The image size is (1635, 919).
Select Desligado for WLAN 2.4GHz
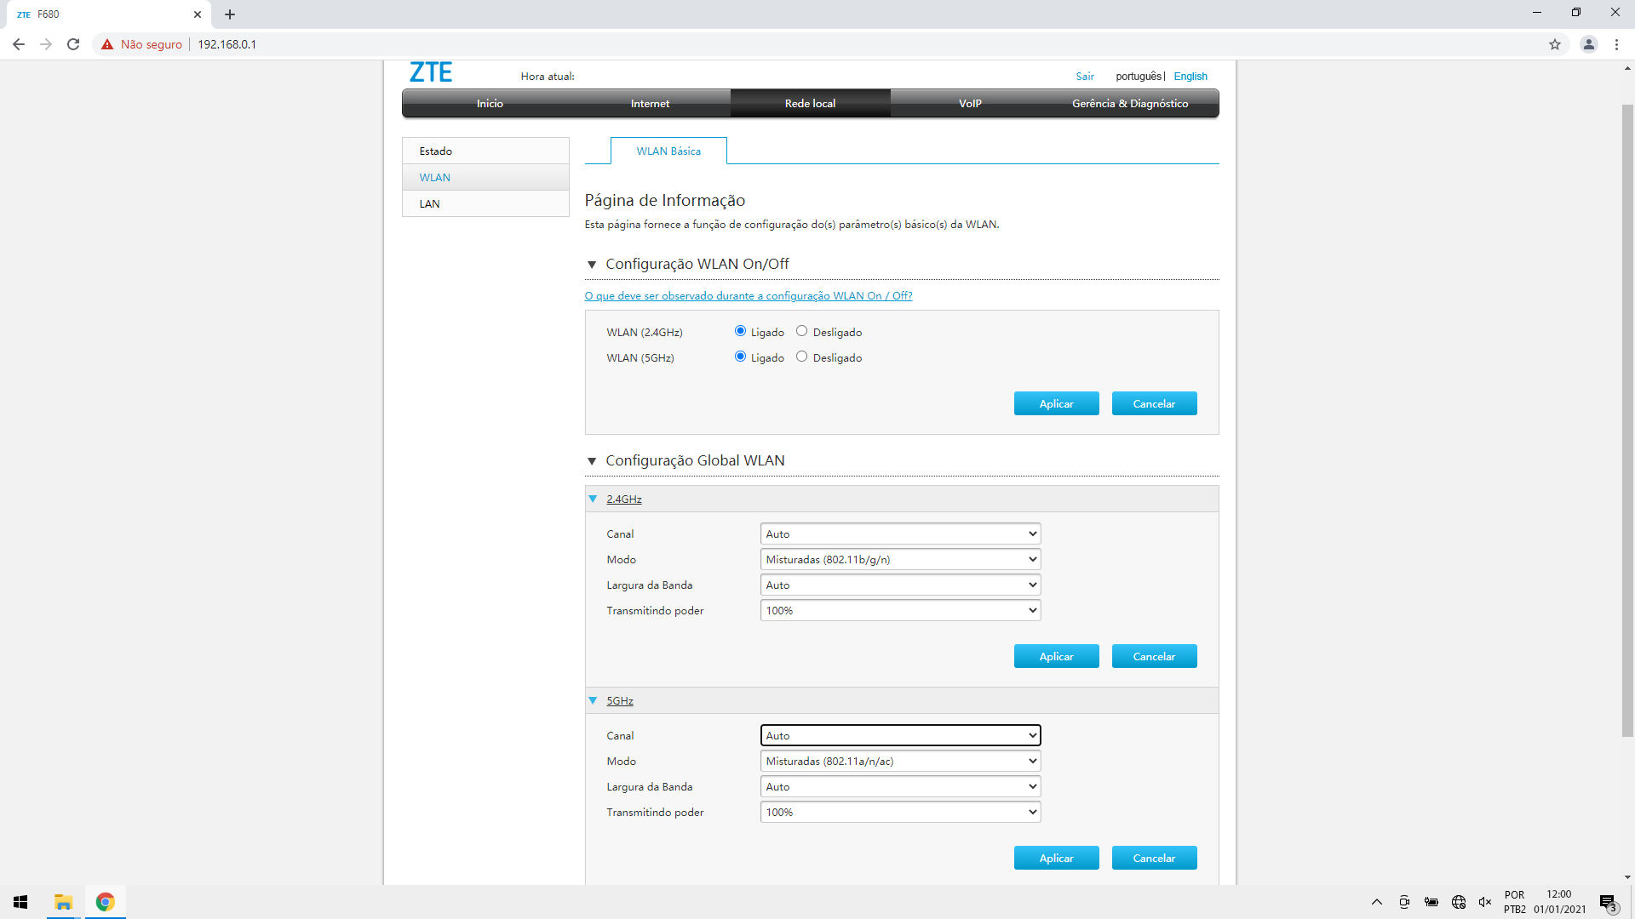click(800, 330)
